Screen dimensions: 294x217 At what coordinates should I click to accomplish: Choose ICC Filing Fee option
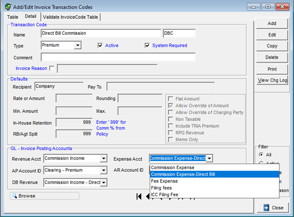click(214, 194)
